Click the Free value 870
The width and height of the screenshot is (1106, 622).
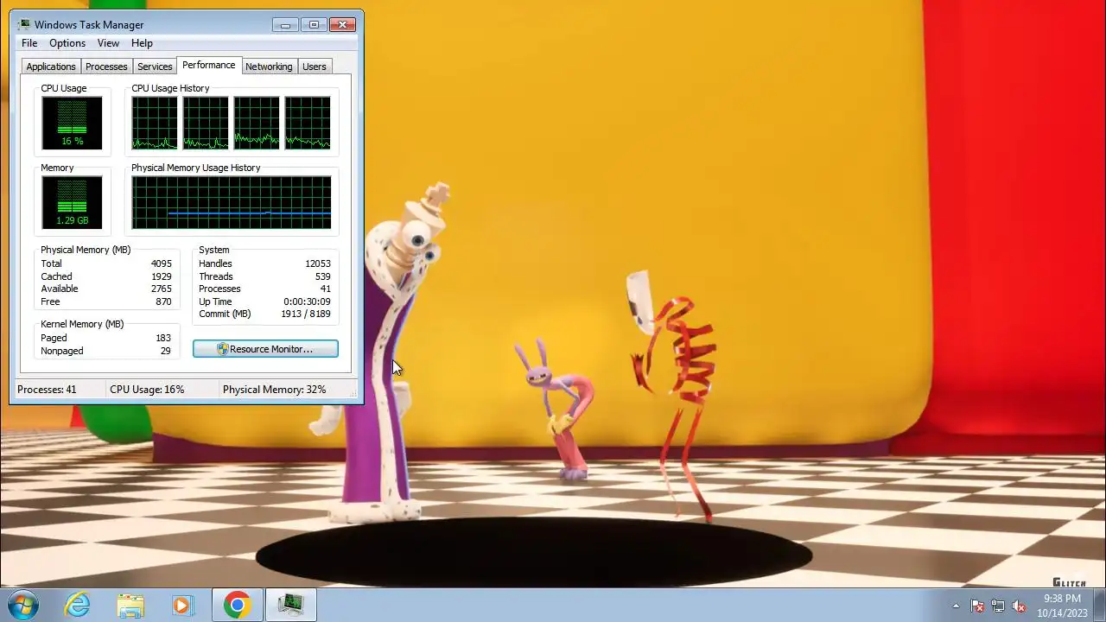point(163,301)
